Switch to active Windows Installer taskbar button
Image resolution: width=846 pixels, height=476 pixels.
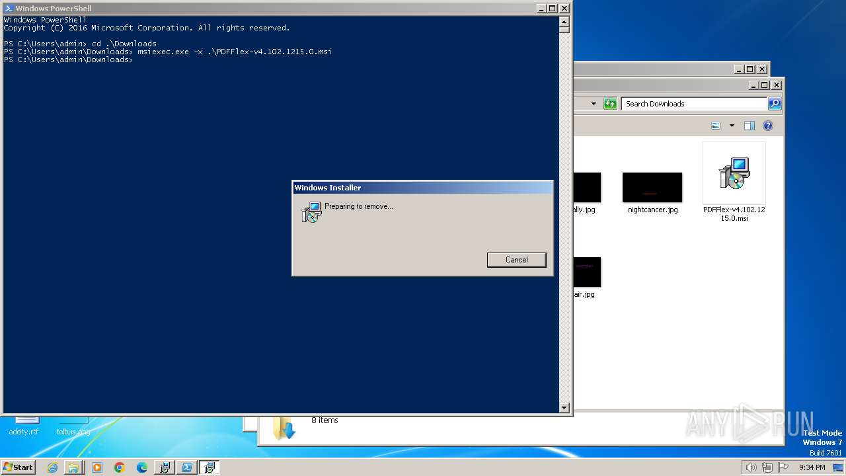coord(210,467)
